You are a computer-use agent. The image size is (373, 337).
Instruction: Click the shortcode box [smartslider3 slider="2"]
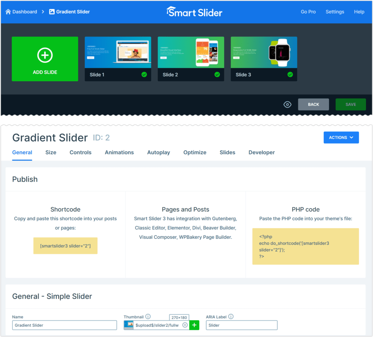[65, 246]
